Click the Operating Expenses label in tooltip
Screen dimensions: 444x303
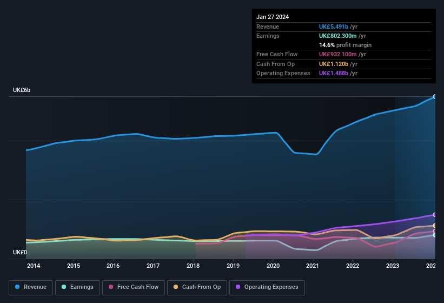[283, 73]
